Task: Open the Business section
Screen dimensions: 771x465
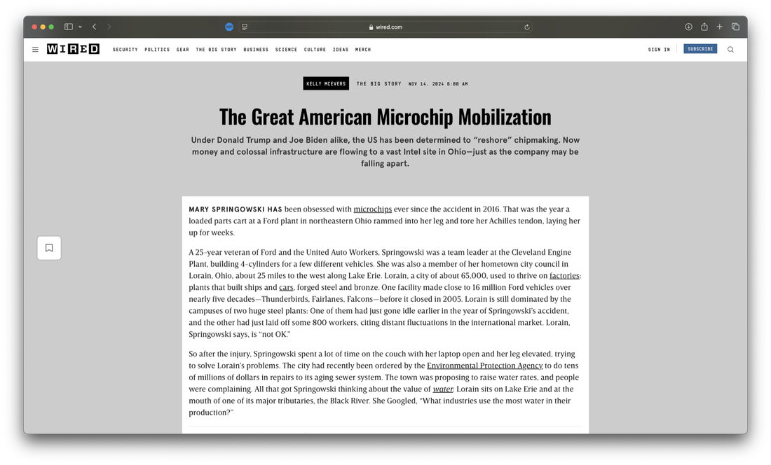Action: click(256, 50)
